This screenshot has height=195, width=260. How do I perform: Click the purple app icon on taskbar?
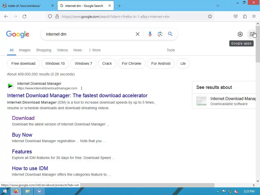pos(39,191)
